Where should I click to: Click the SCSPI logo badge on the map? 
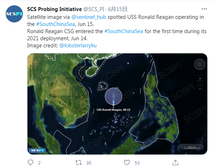tap(37, 150)
